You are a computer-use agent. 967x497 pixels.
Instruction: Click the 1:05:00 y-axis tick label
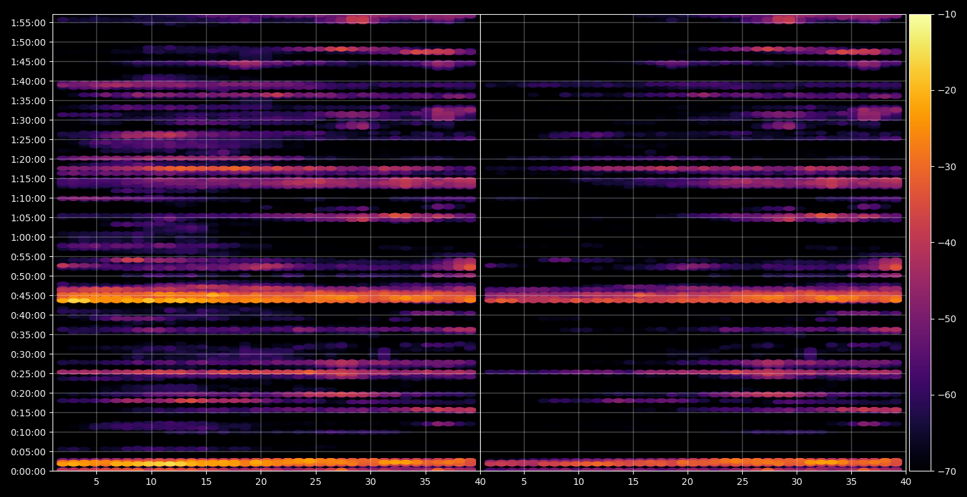coord(28,217)
